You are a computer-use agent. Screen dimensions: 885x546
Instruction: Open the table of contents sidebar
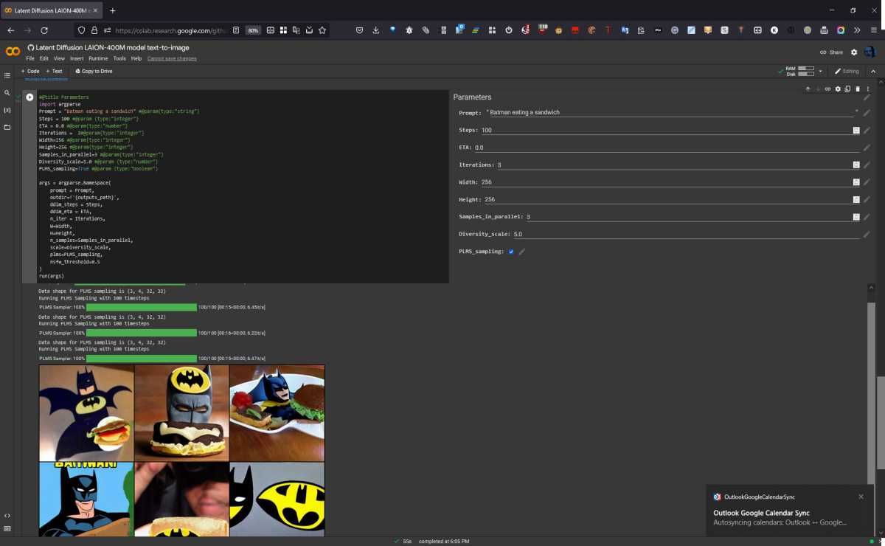7,75
